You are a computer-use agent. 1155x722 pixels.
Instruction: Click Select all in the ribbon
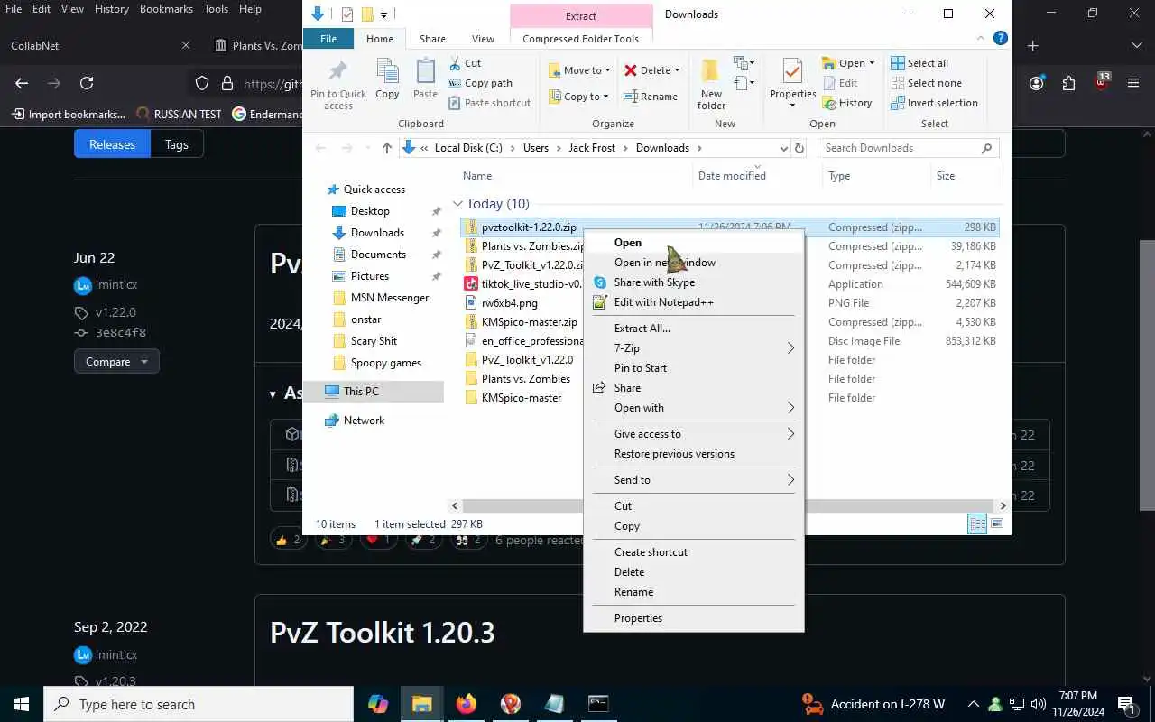click(x=919, y=63)
